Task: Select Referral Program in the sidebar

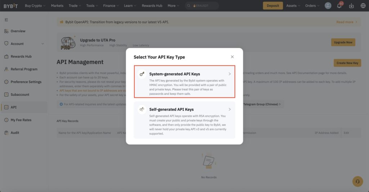Action: click(24, 69)
